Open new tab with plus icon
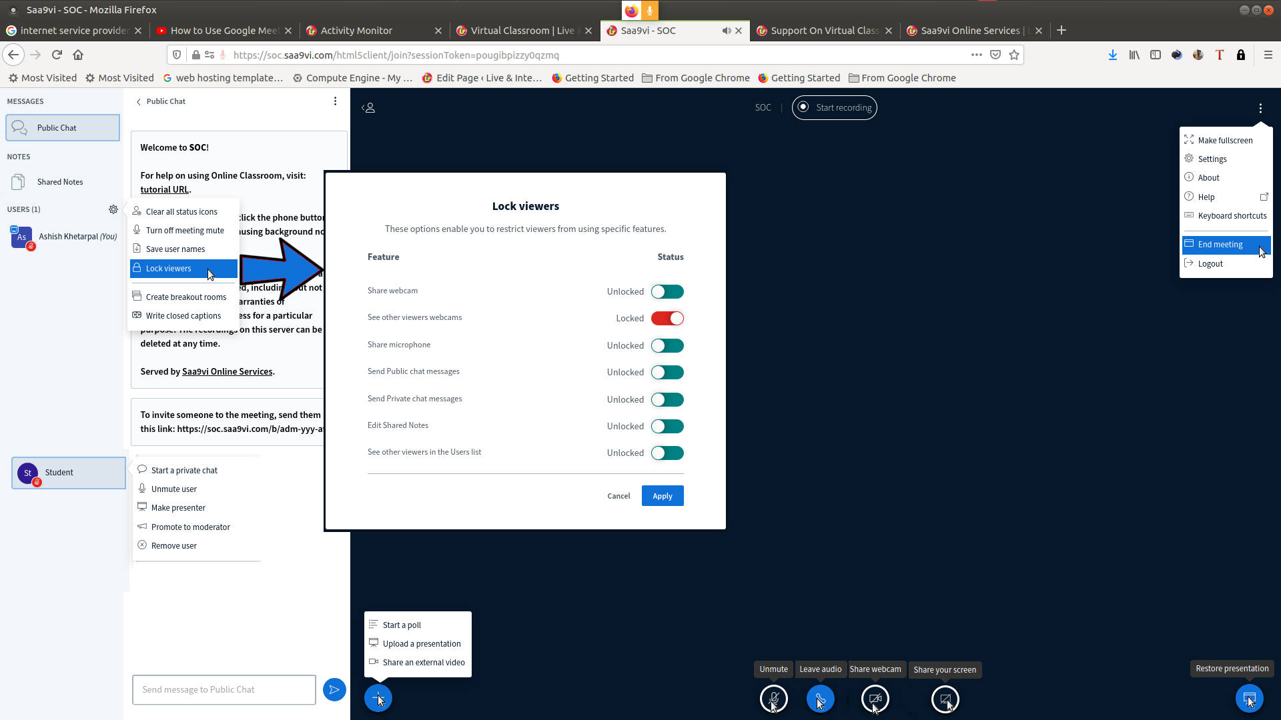Image resolution: width=1281 pixels, height=720 pixels. pos(1061,30)
